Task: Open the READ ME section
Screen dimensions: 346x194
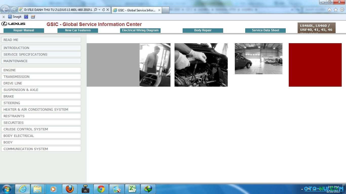Action: [41, 40]
